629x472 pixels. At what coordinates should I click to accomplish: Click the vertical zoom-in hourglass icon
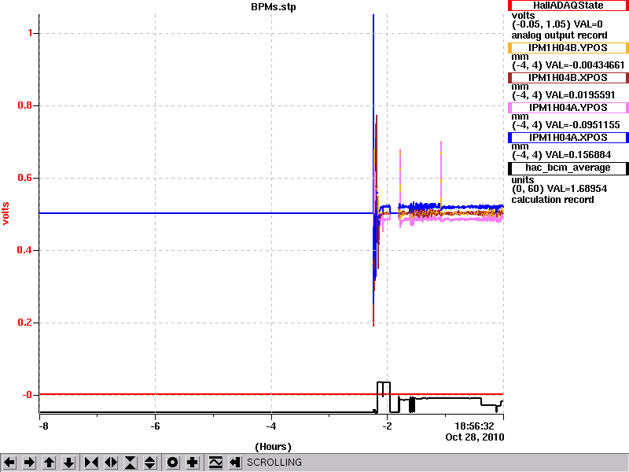pos(131,463)
